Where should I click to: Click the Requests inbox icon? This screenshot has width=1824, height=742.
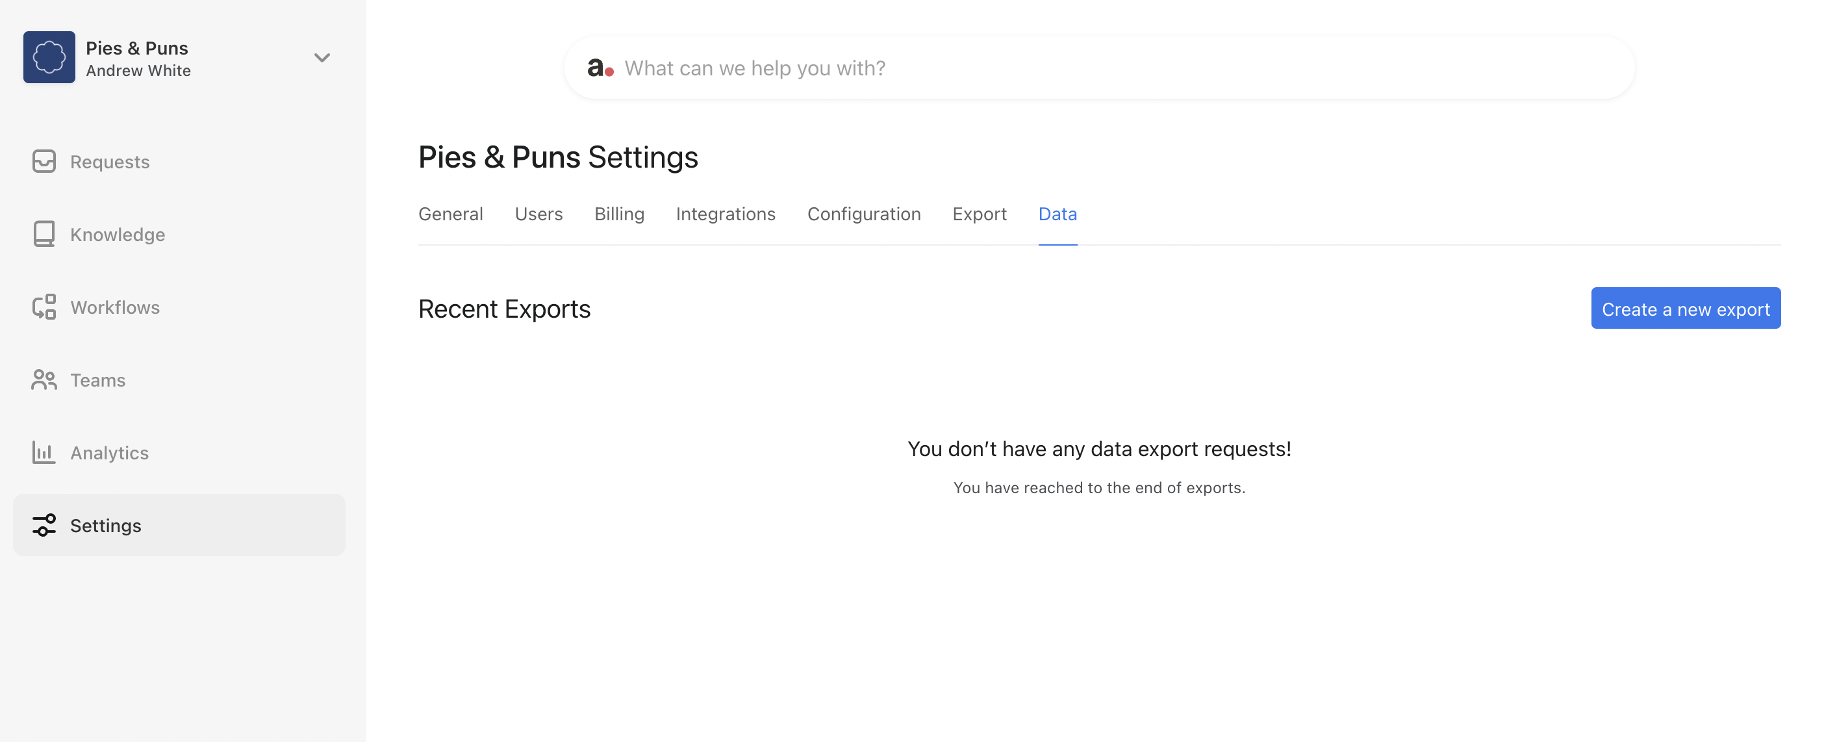point(44,161)
